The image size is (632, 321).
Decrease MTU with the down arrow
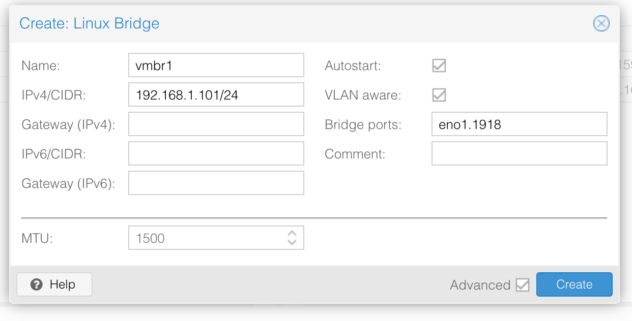click(292, 242)
